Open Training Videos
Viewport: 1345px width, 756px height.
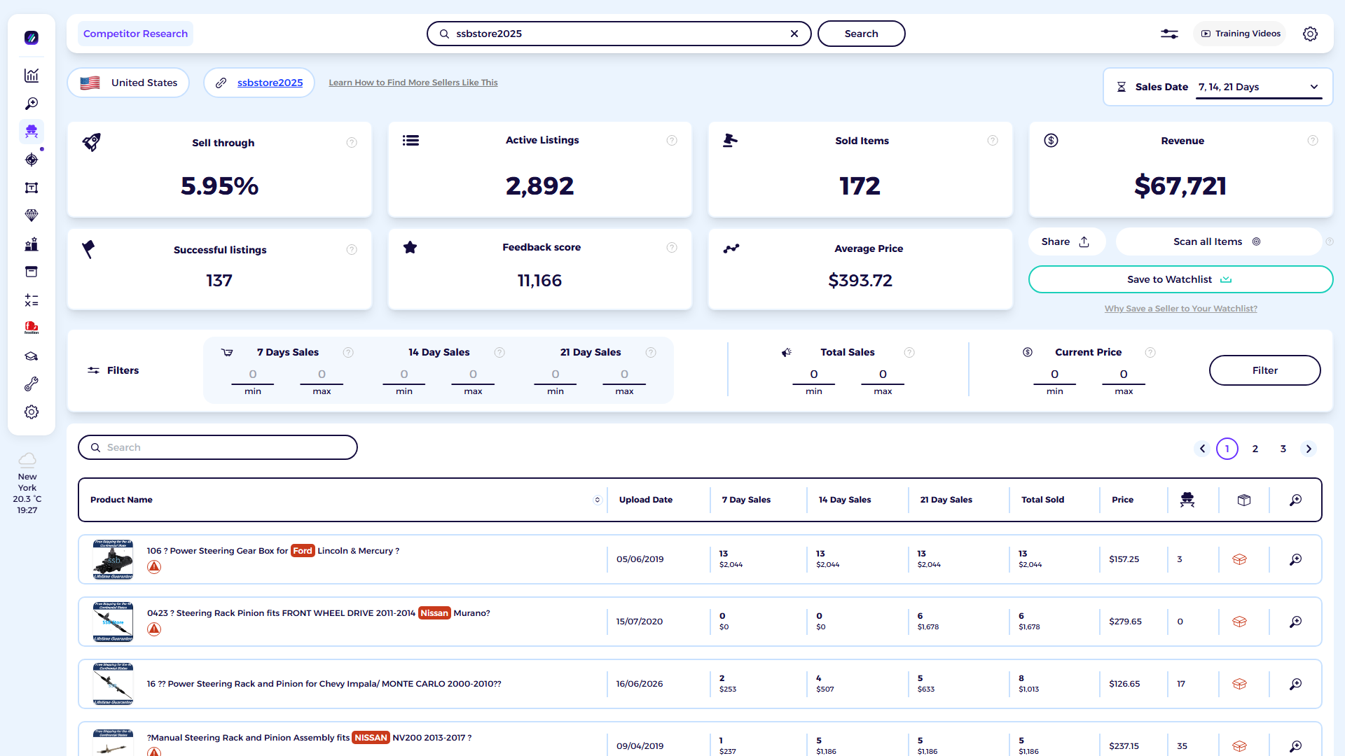[x=1240, y=34]
